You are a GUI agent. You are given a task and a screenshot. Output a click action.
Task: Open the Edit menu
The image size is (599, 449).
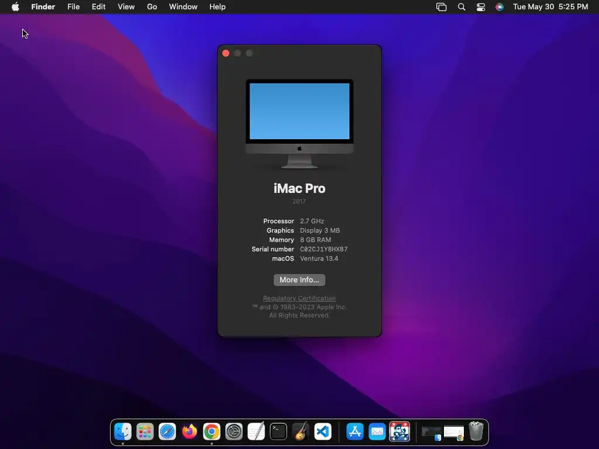pos(98,7)
